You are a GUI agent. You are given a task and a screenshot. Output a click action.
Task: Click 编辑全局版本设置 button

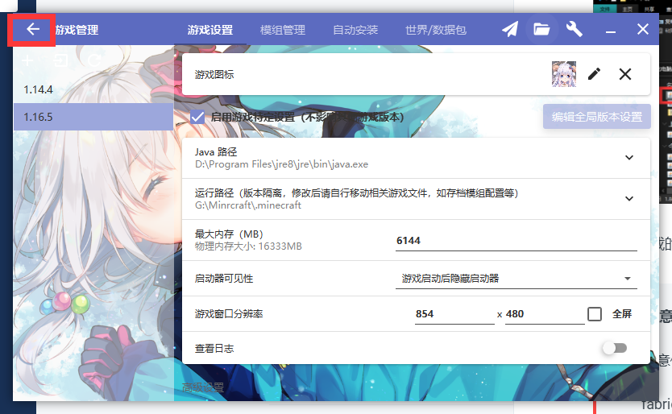pos(596,117)
